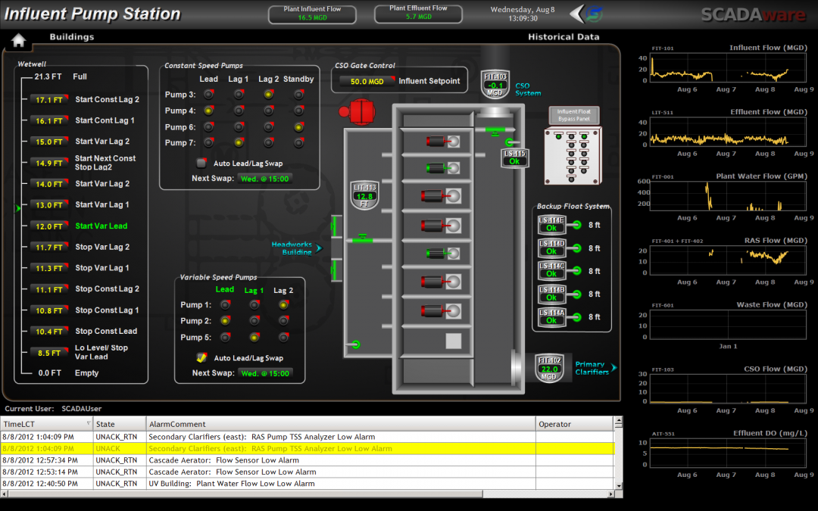The image size is (818, 511).
Task: Click the Home icon
Action: tap(18, 41)
